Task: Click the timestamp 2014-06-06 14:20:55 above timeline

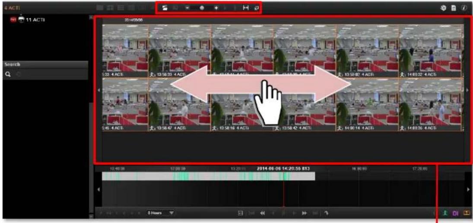Action: [283, 169]
